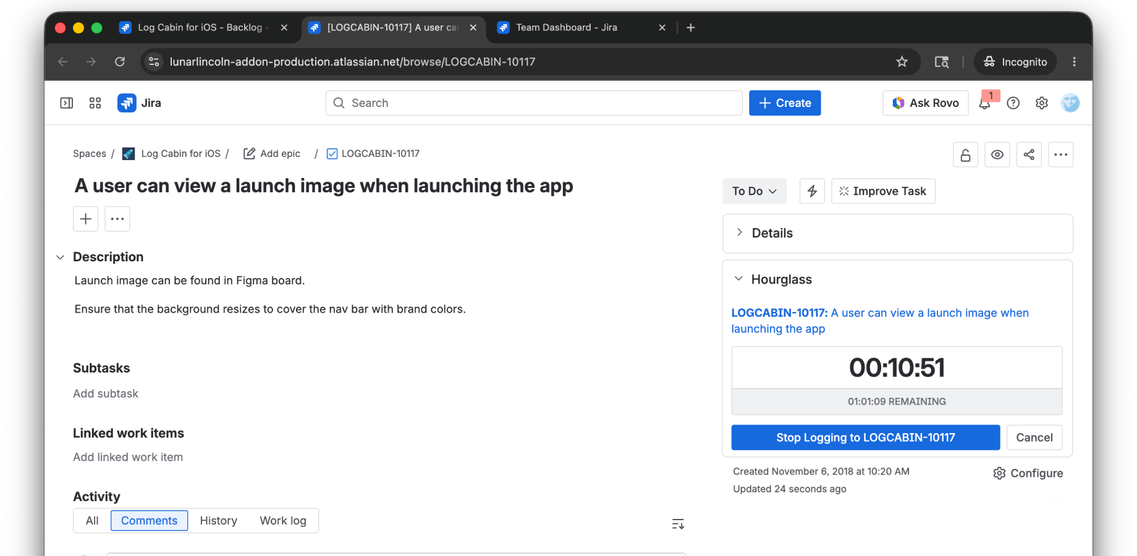
Task: Click Add linked work item
Action: coord(128,457)
